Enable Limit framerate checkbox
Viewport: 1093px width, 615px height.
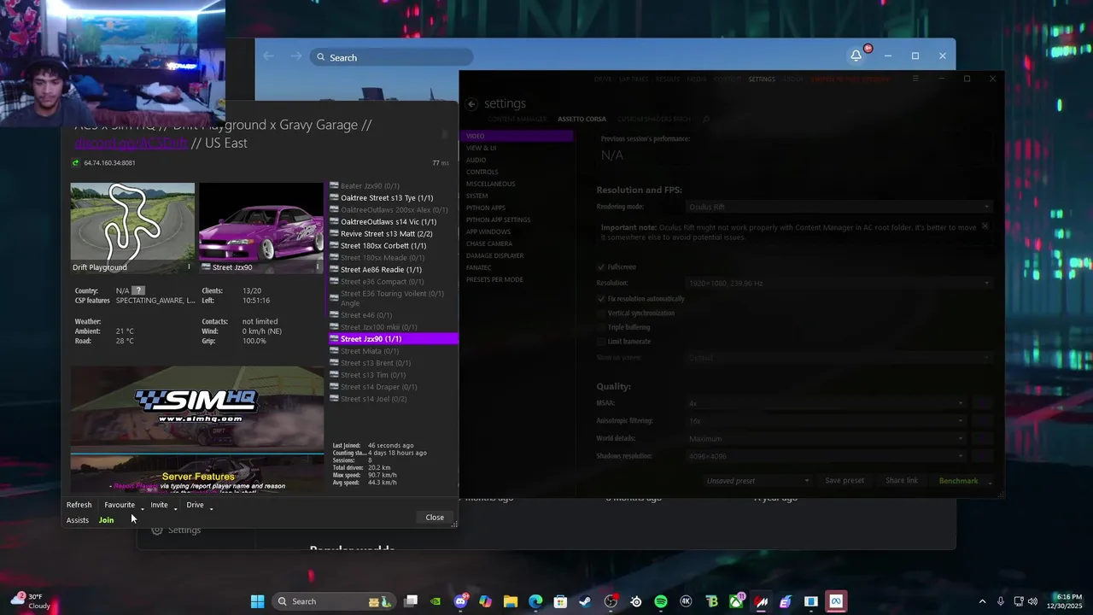pos(601,342)
